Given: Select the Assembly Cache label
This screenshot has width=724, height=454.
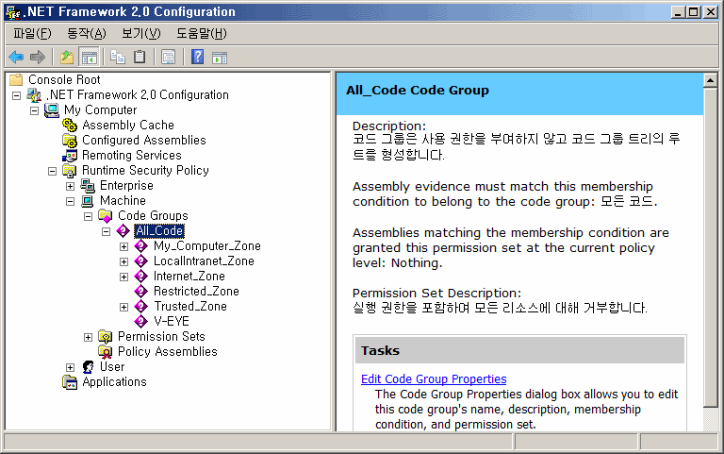Looking at the screenshot, I should coord(128,126).
